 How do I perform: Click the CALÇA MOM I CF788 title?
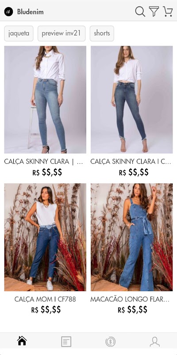coord(45,299)
